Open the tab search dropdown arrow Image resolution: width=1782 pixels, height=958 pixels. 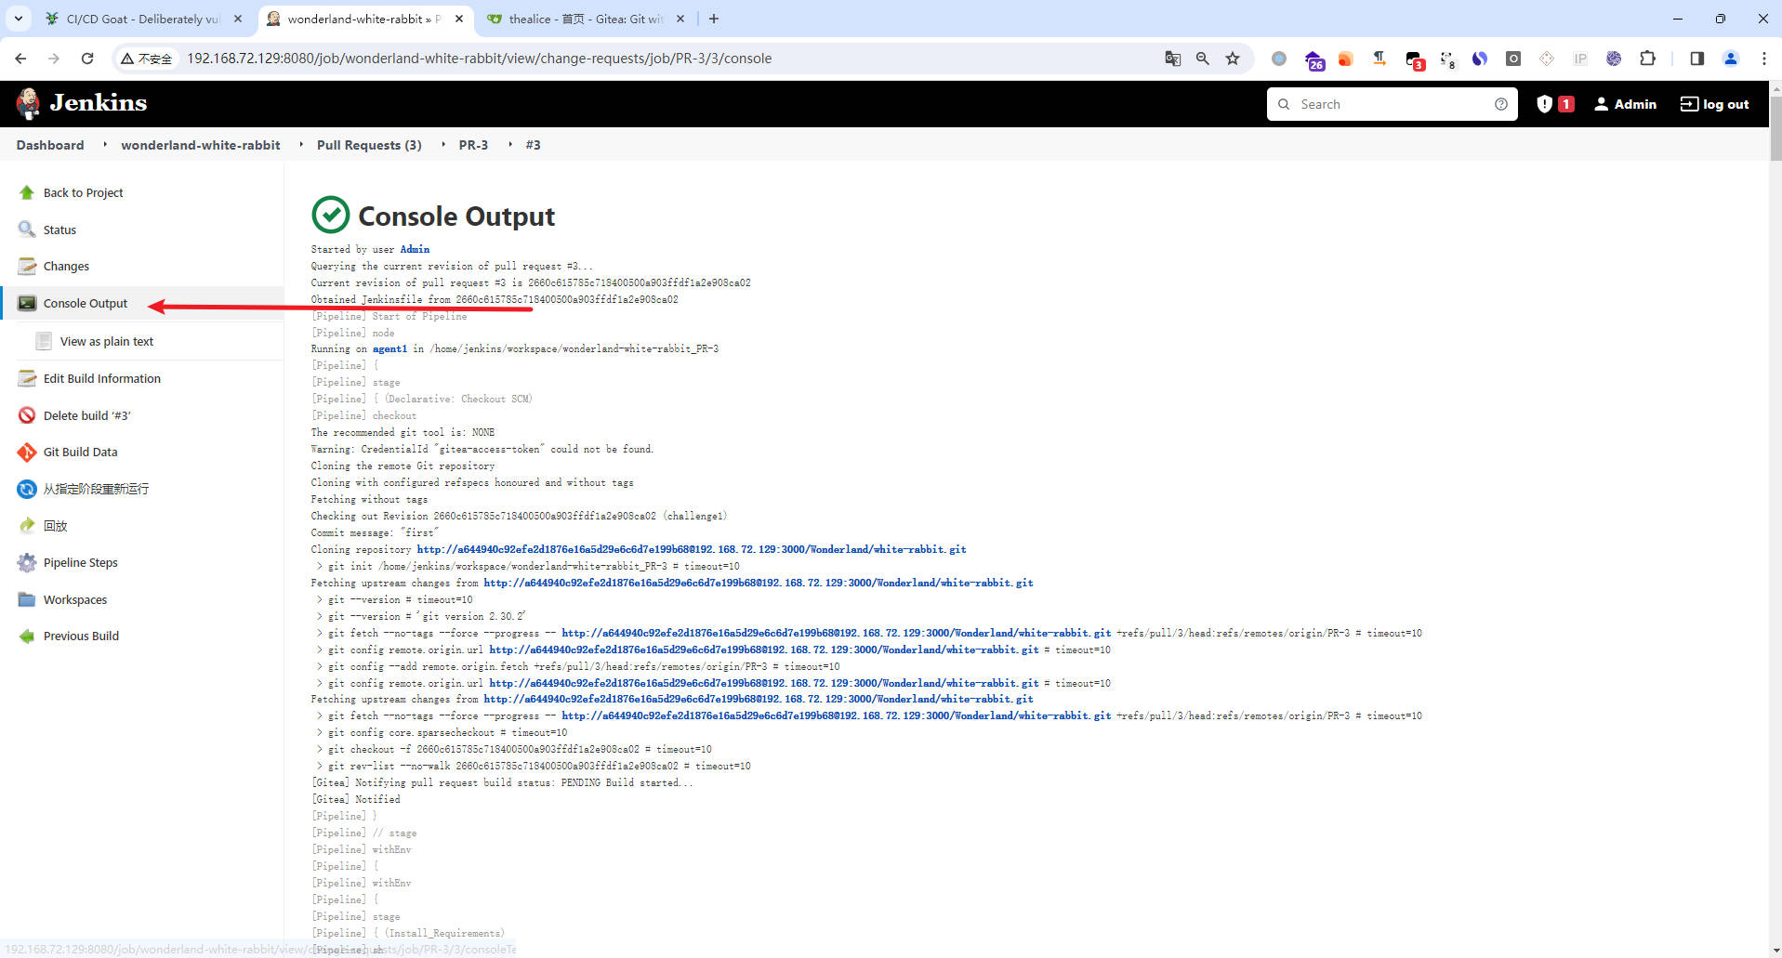(x=19, y=19)
